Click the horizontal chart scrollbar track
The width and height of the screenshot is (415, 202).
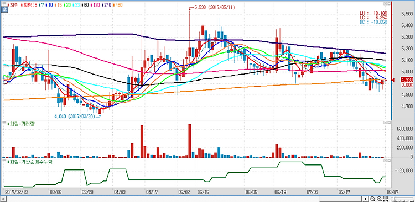[x=185, y=199]
